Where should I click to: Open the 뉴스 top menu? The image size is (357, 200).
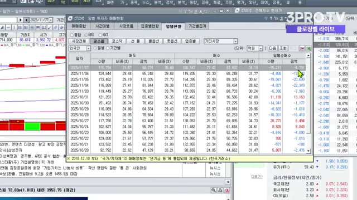tap(146, 2)
